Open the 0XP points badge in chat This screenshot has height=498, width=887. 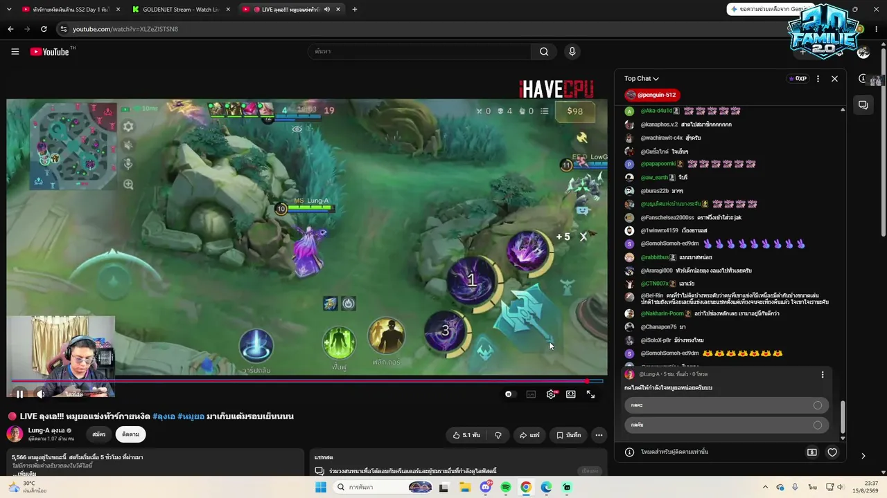pyautogui.click(x=798, y=79)
